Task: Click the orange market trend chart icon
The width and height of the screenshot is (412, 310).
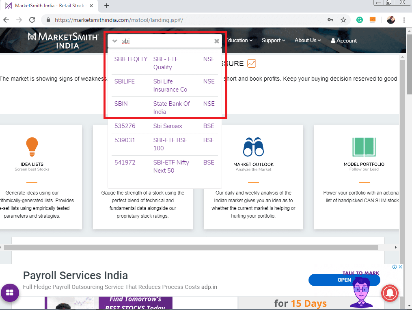Action: click(x=251, y=64)
